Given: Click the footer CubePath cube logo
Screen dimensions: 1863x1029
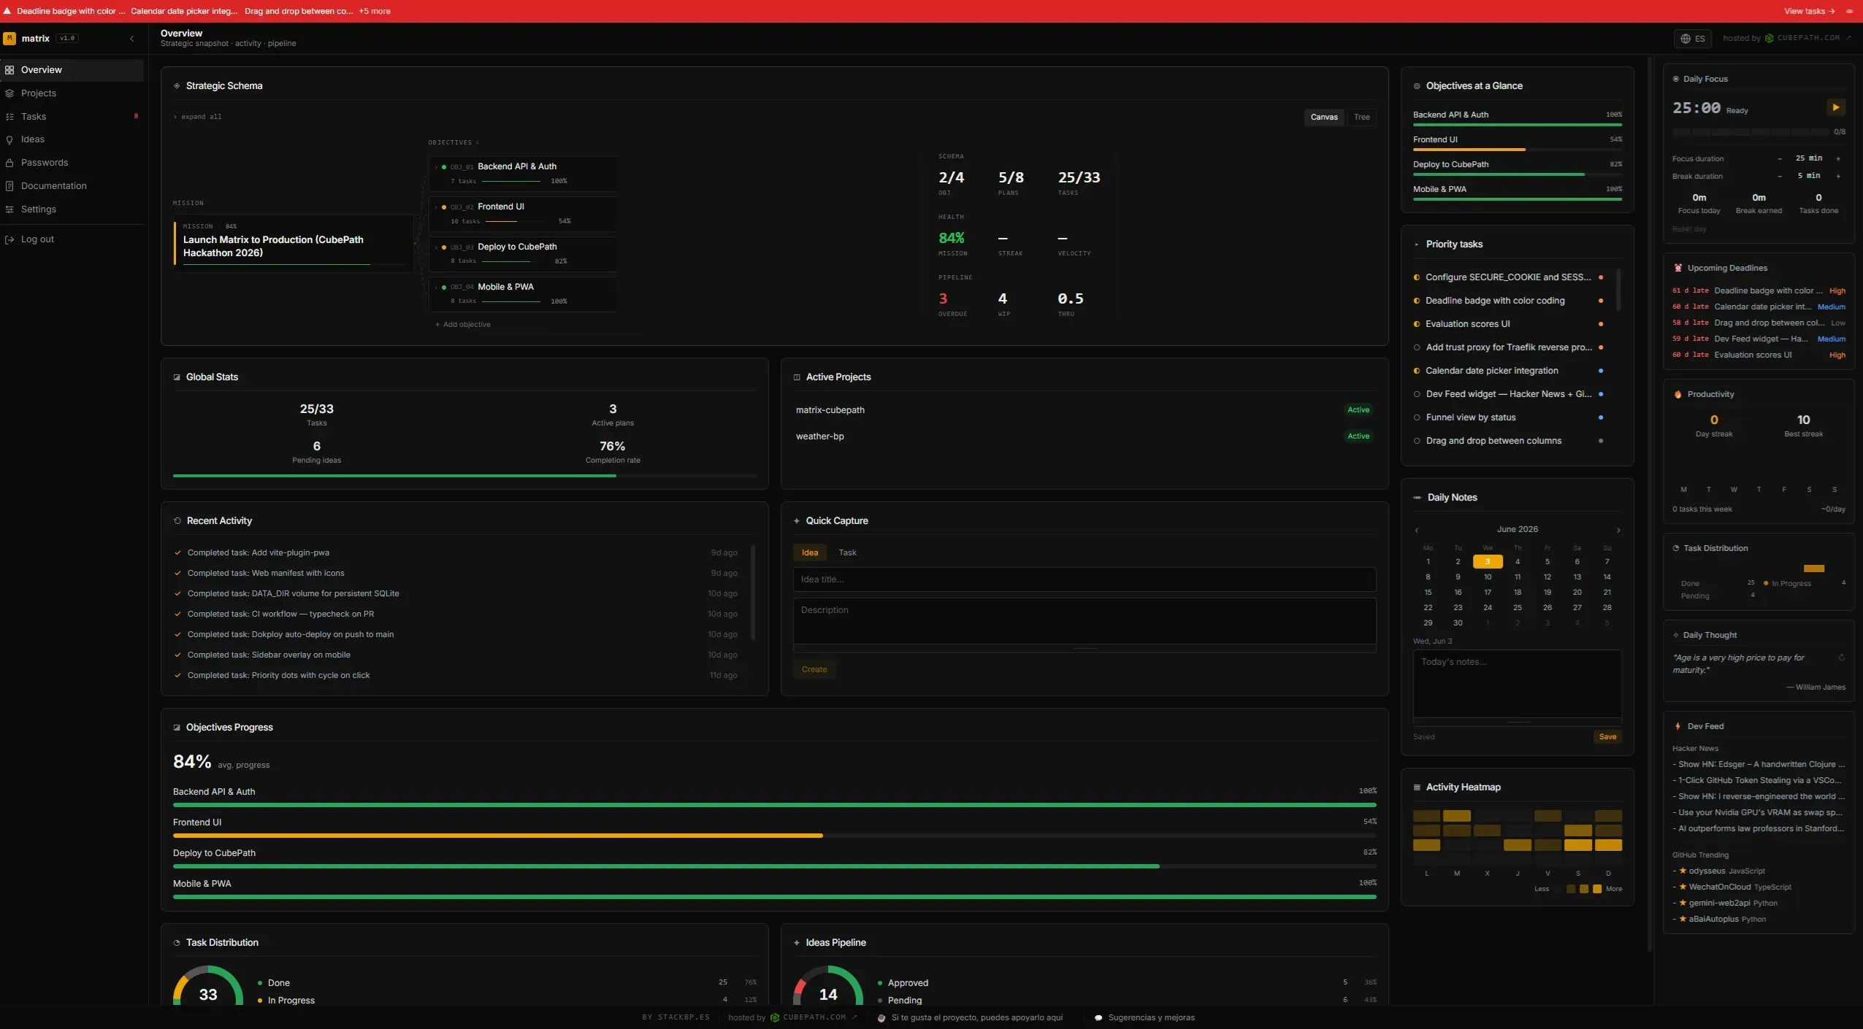Looking at the screenshot, I should [x=775, y=1017].
